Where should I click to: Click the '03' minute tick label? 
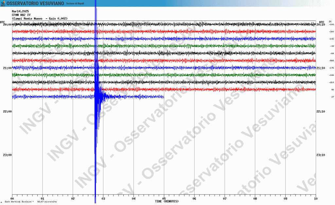tap(103, 199)
